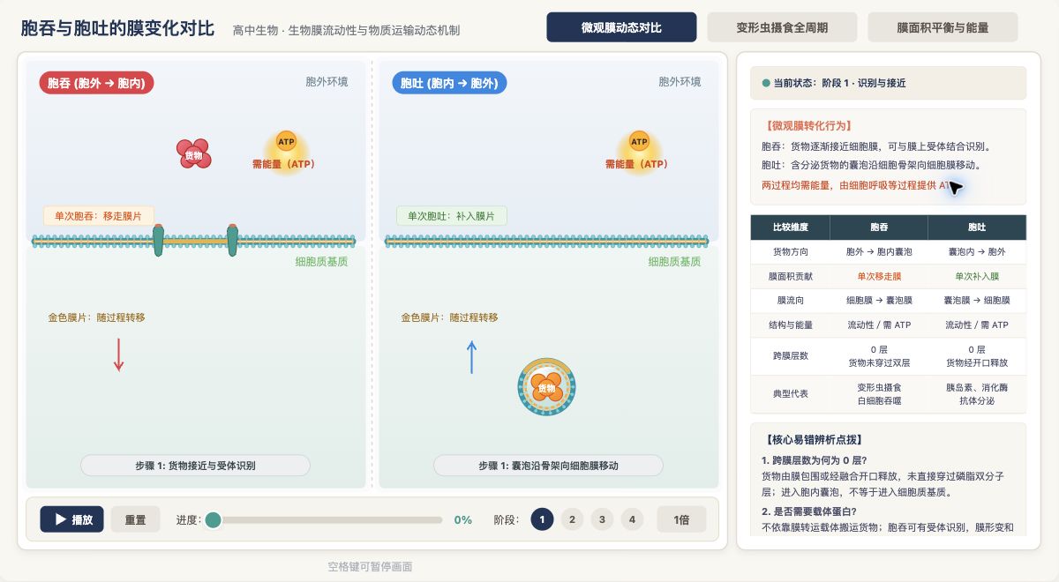Click the red cargo molecule in the endocytosis panel
Image resolution: width=1059 pixels, height=582 pixels.
click(193, 154)
